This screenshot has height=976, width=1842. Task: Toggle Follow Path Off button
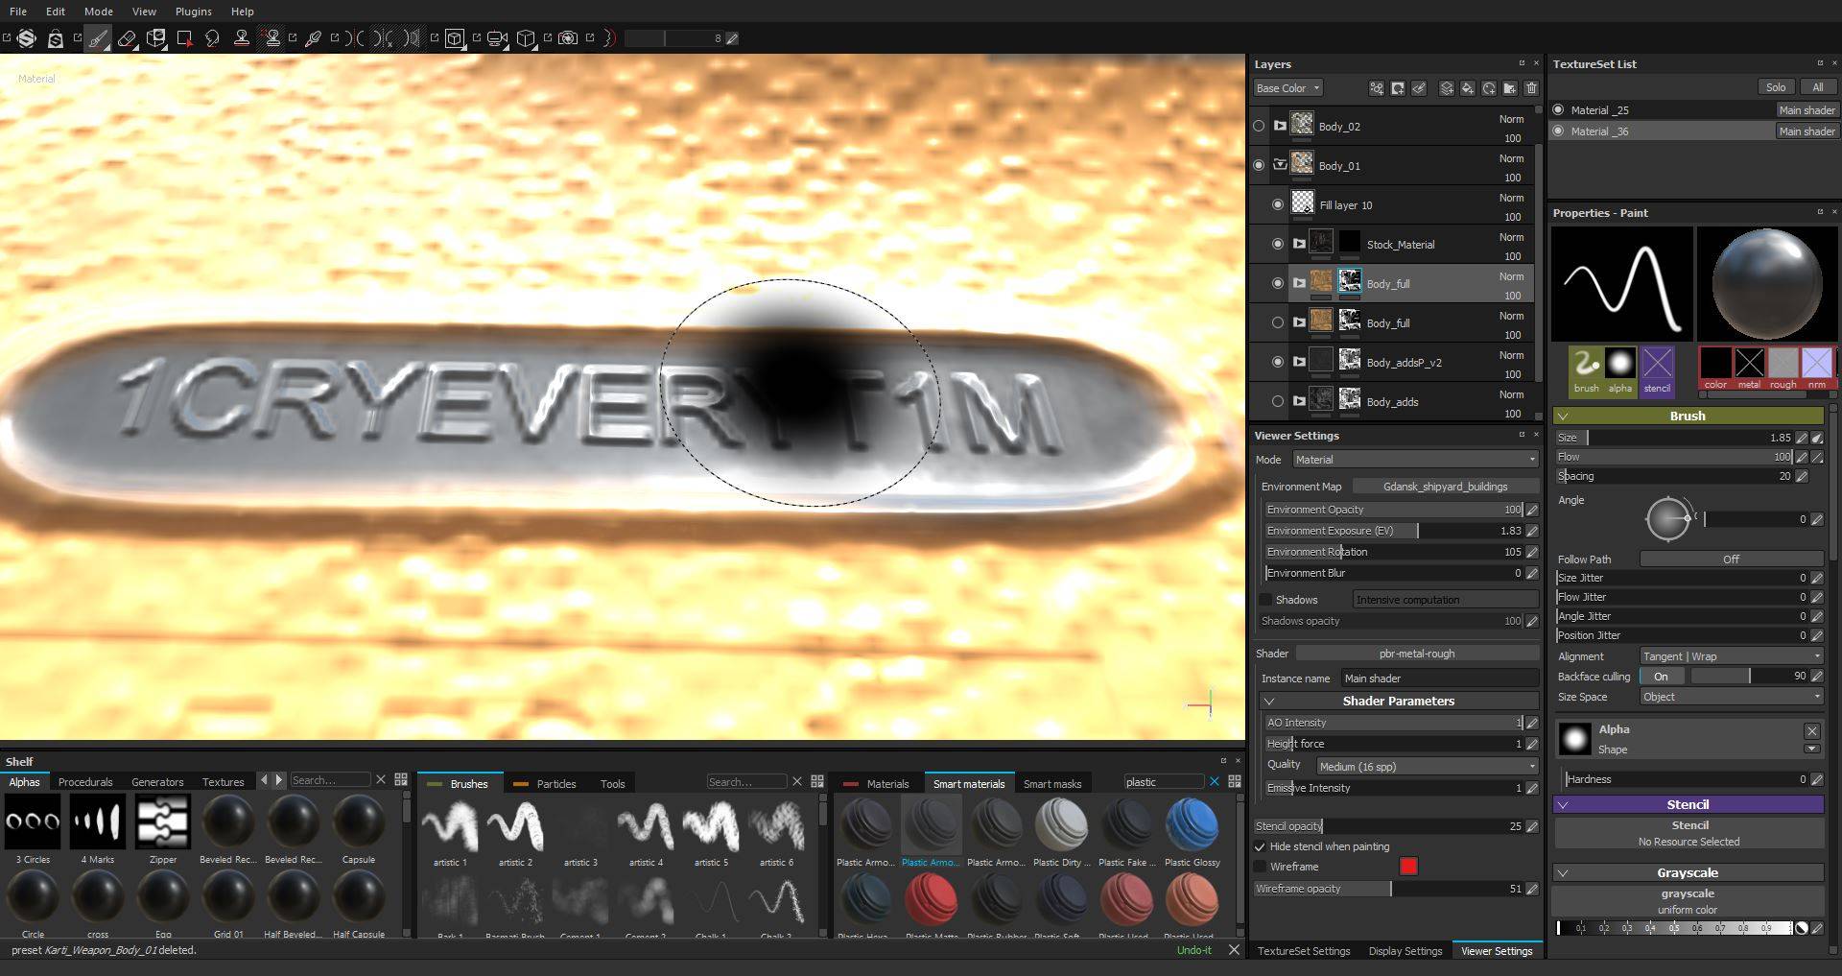(x=1732, y=559)
